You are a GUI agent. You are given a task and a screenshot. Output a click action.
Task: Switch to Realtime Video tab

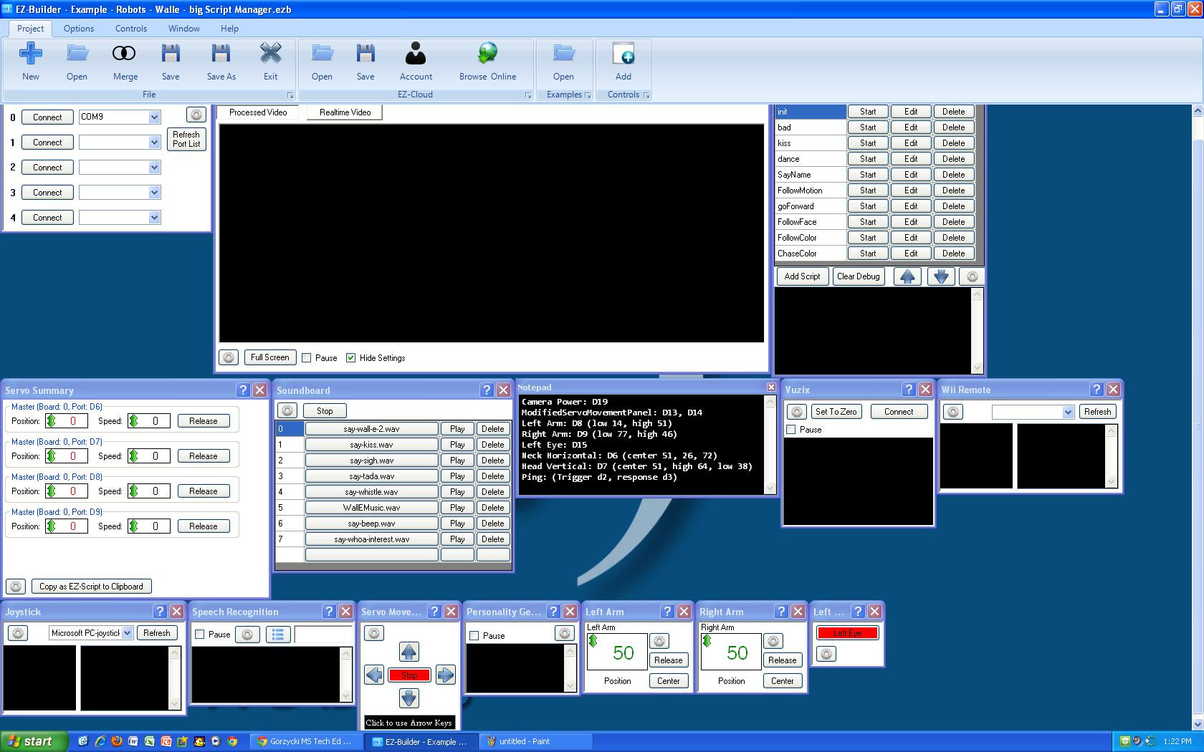coord(345,112)
